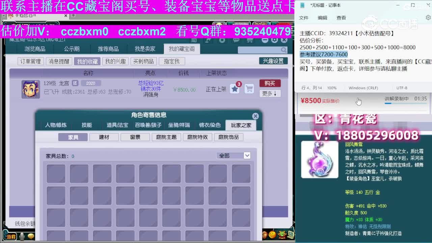Switch to the 公示期 tab

[72, 49]
